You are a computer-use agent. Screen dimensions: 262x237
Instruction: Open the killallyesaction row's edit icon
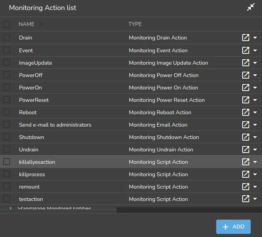pos(246,161)
